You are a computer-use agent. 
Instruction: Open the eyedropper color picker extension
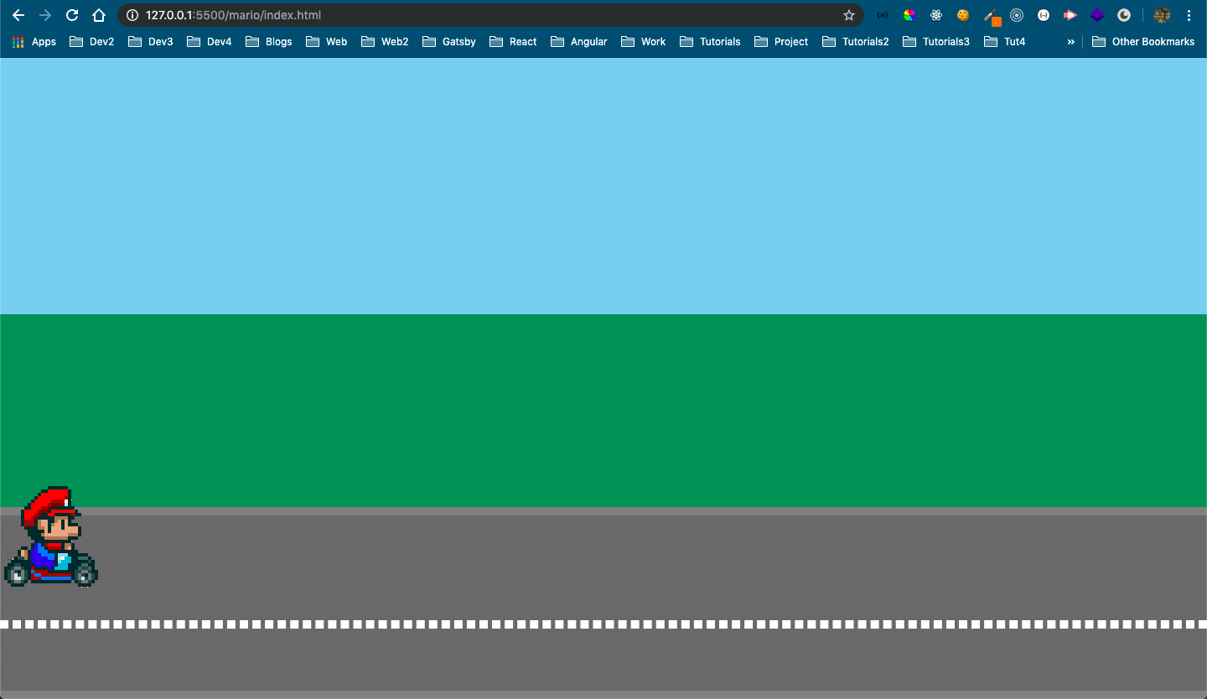[x=991, y=17]
